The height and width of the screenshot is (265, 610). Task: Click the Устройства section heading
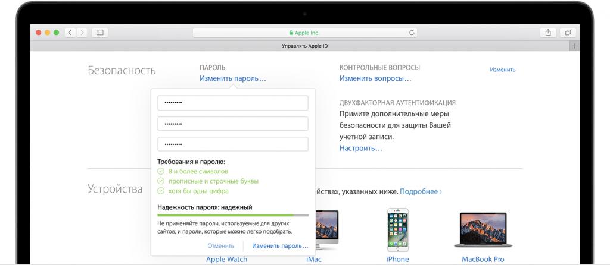115,189
